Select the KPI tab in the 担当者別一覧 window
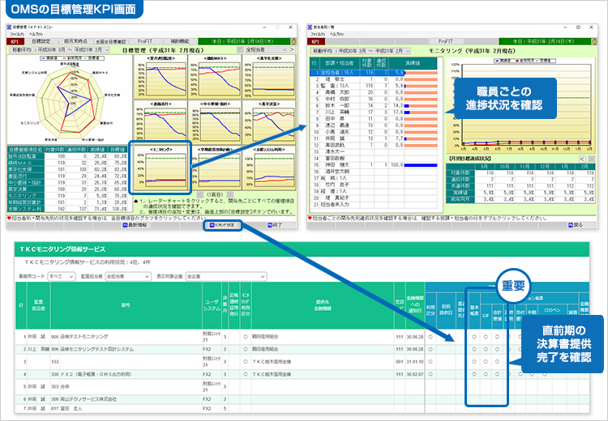 [x=315, y=41]
